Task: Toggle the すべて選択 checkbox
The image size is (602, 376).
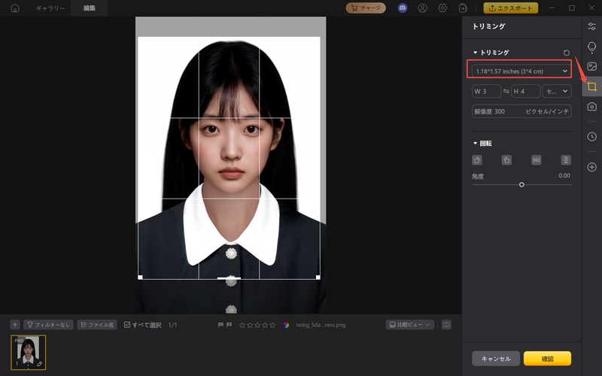Action: click(x=127, y=325)
